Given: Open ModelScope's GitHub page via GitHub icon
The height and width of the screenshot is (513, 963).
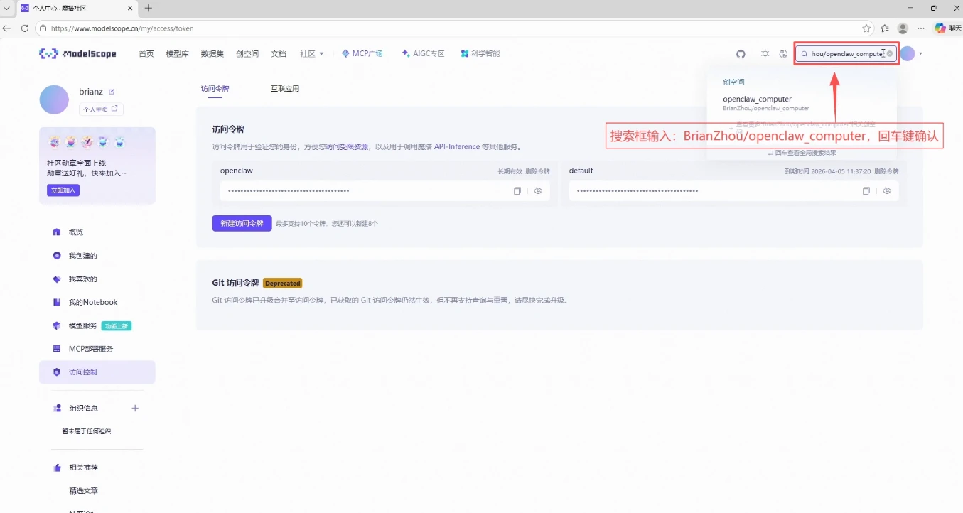Looking at the screenshot, I should point(741,53).
